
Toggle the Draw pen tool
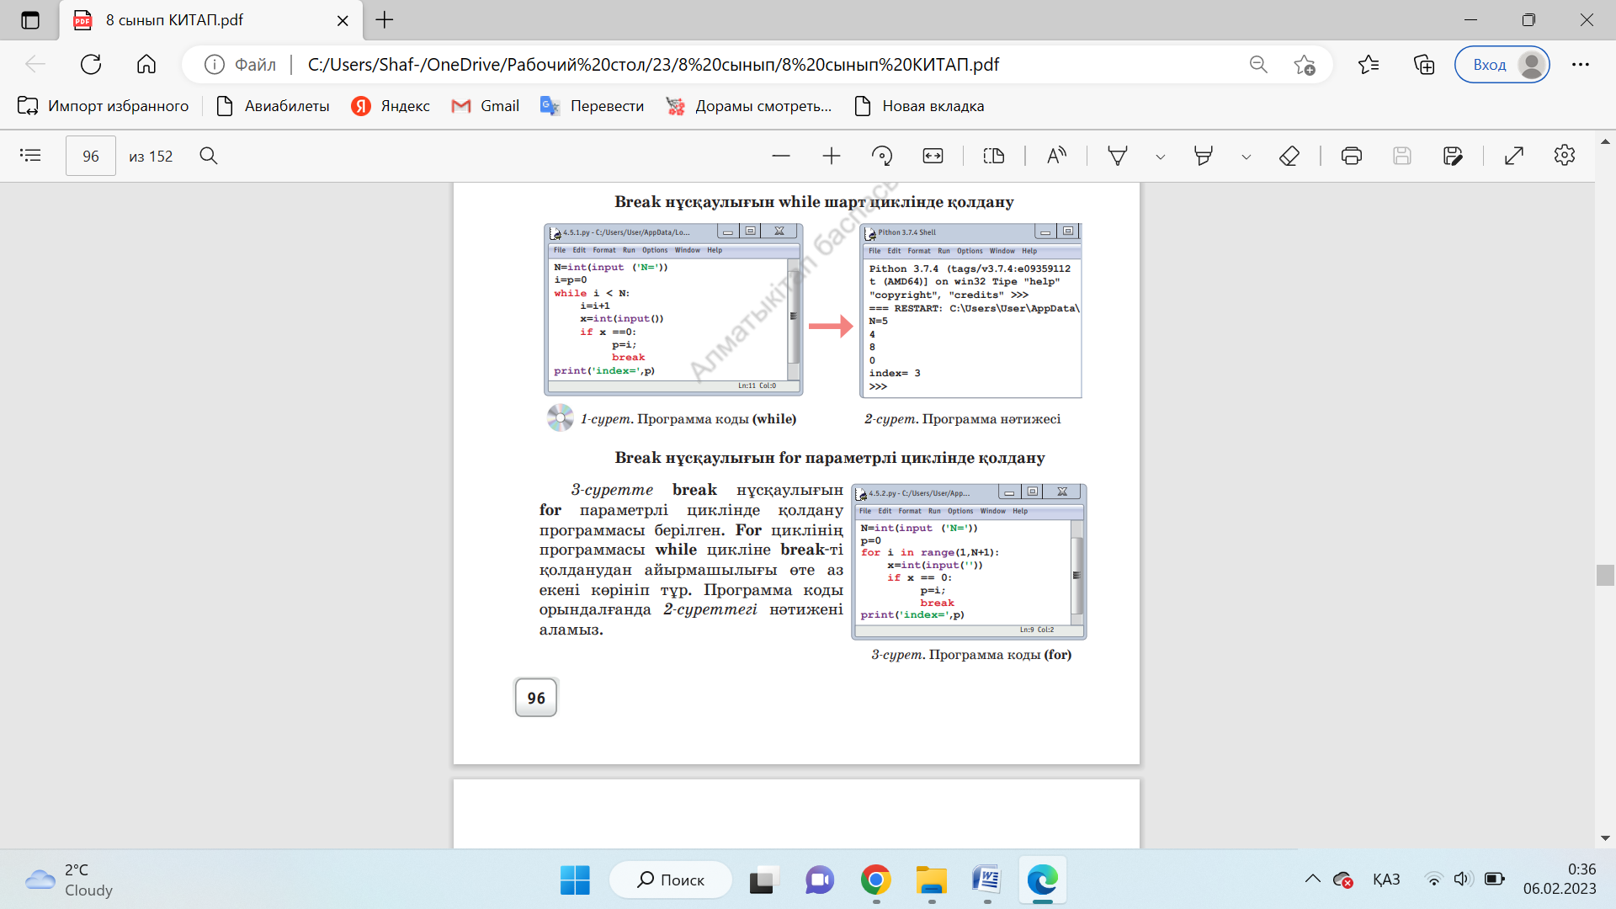tap(1118, 156)
